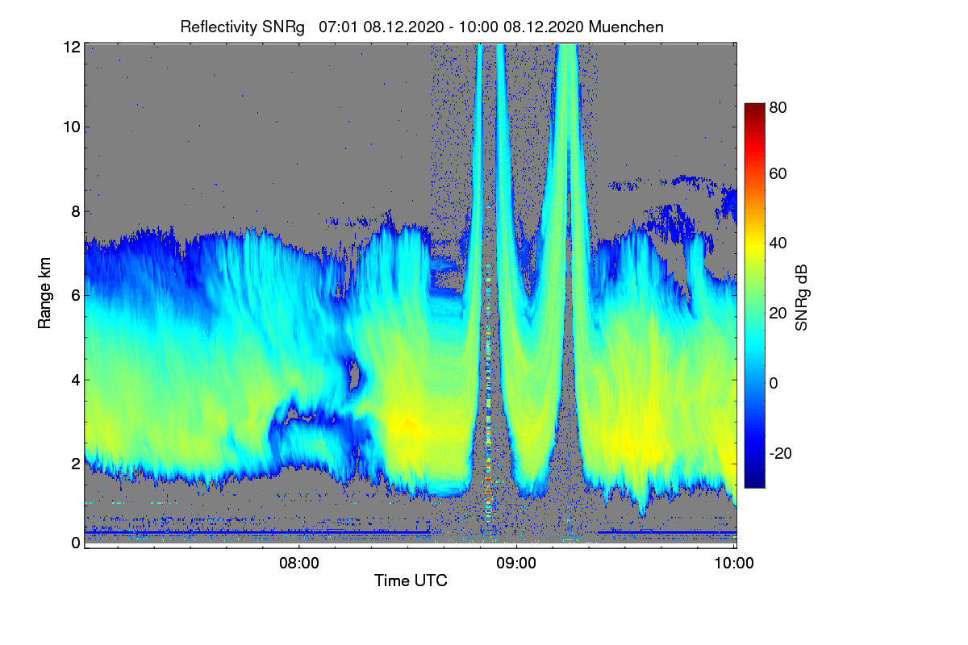Click the yellow region of the colorbar
This screenshot has height=645, width=968.
tap(753, 248)
